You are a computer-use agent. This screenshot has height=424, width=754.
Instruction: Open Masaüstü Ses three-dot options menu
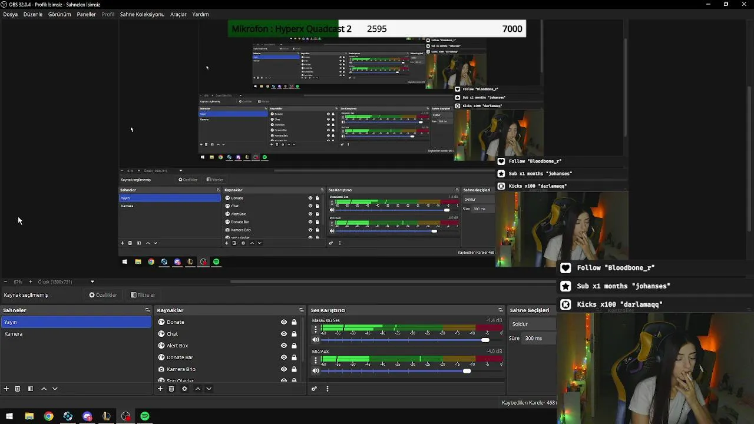316,329
